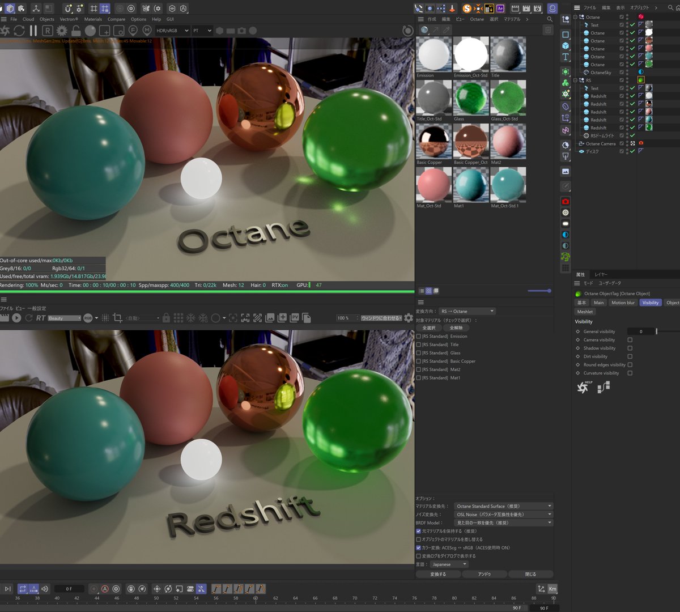Click the speaker sound icon on timeline
The height and width of the screenshot is (612, 680).
[45, 589]
